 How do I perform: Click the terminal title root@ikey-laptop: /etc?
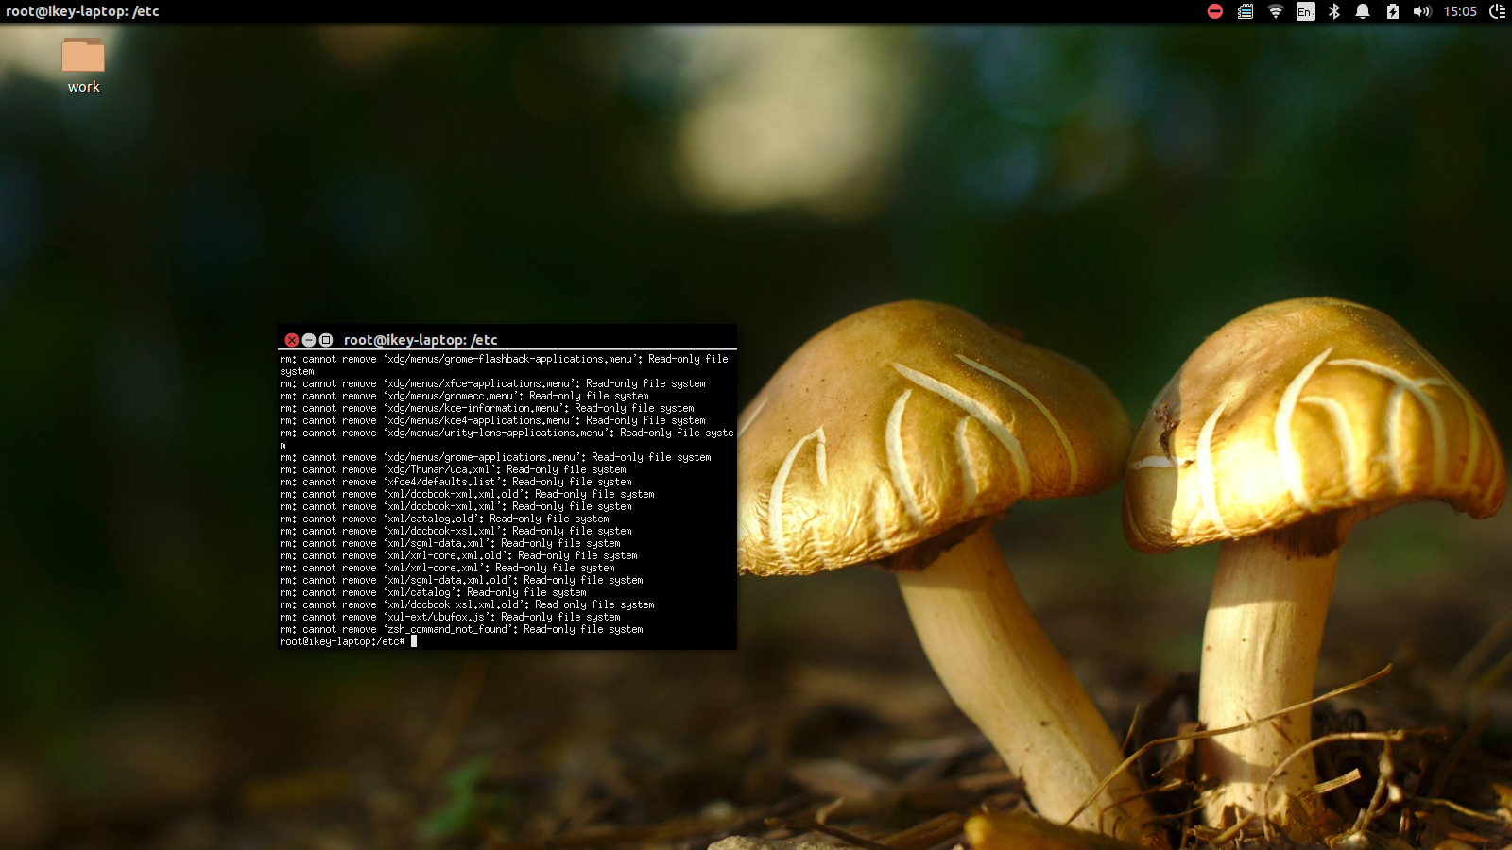421,340
